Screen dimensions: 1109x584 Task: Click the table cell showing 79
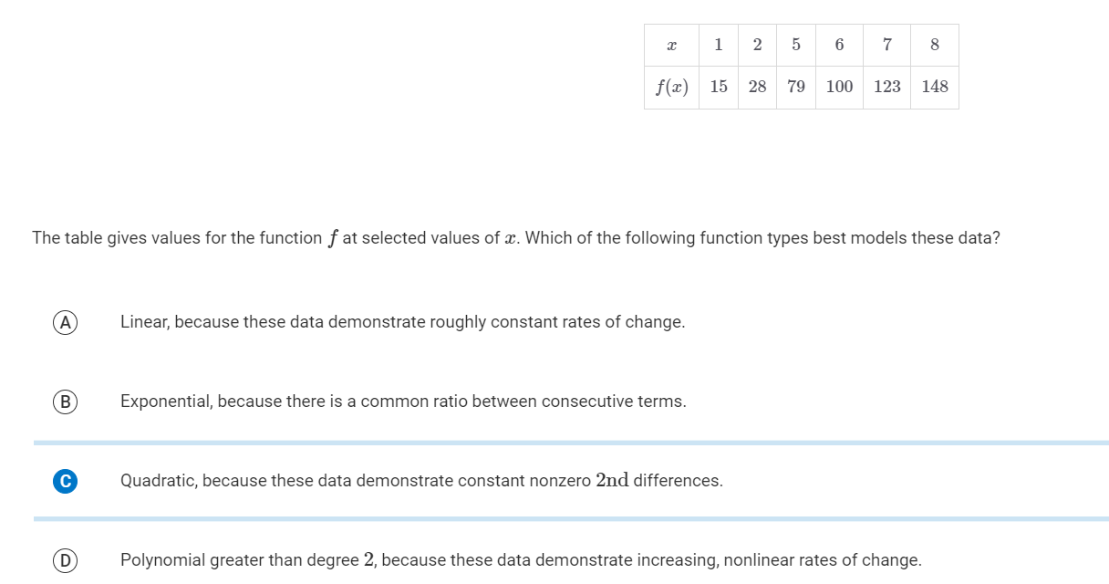coord(795,87)
